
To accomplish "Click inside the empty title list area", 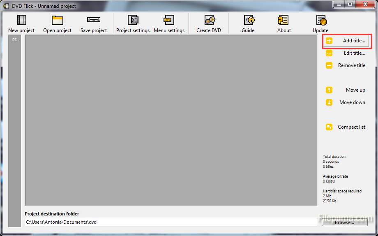I will tap(171, 120).
